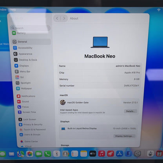Open the Help menu

[x=13, y=10]
